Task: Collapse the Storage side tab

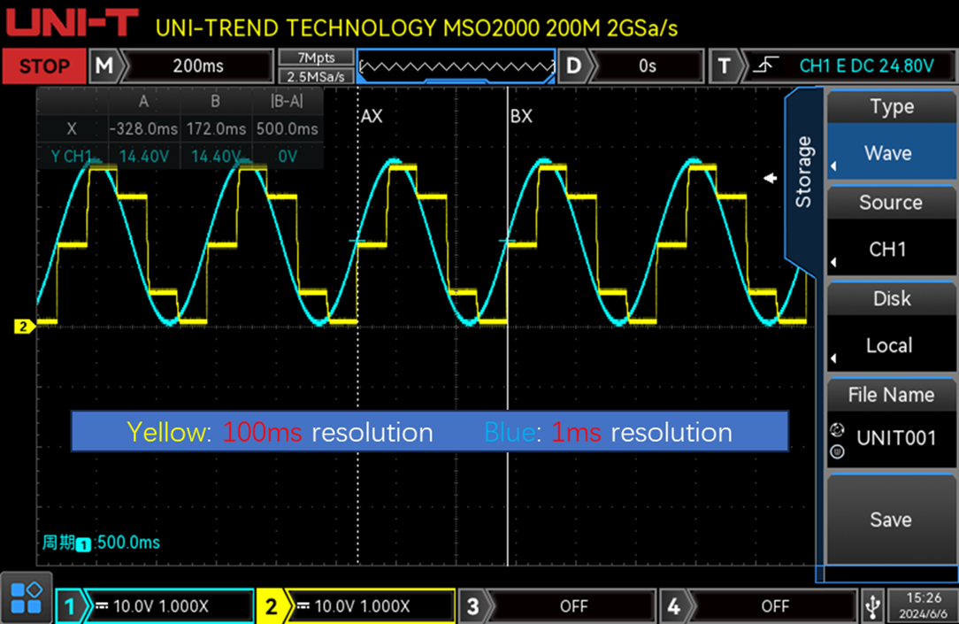Action: (802, 173)
